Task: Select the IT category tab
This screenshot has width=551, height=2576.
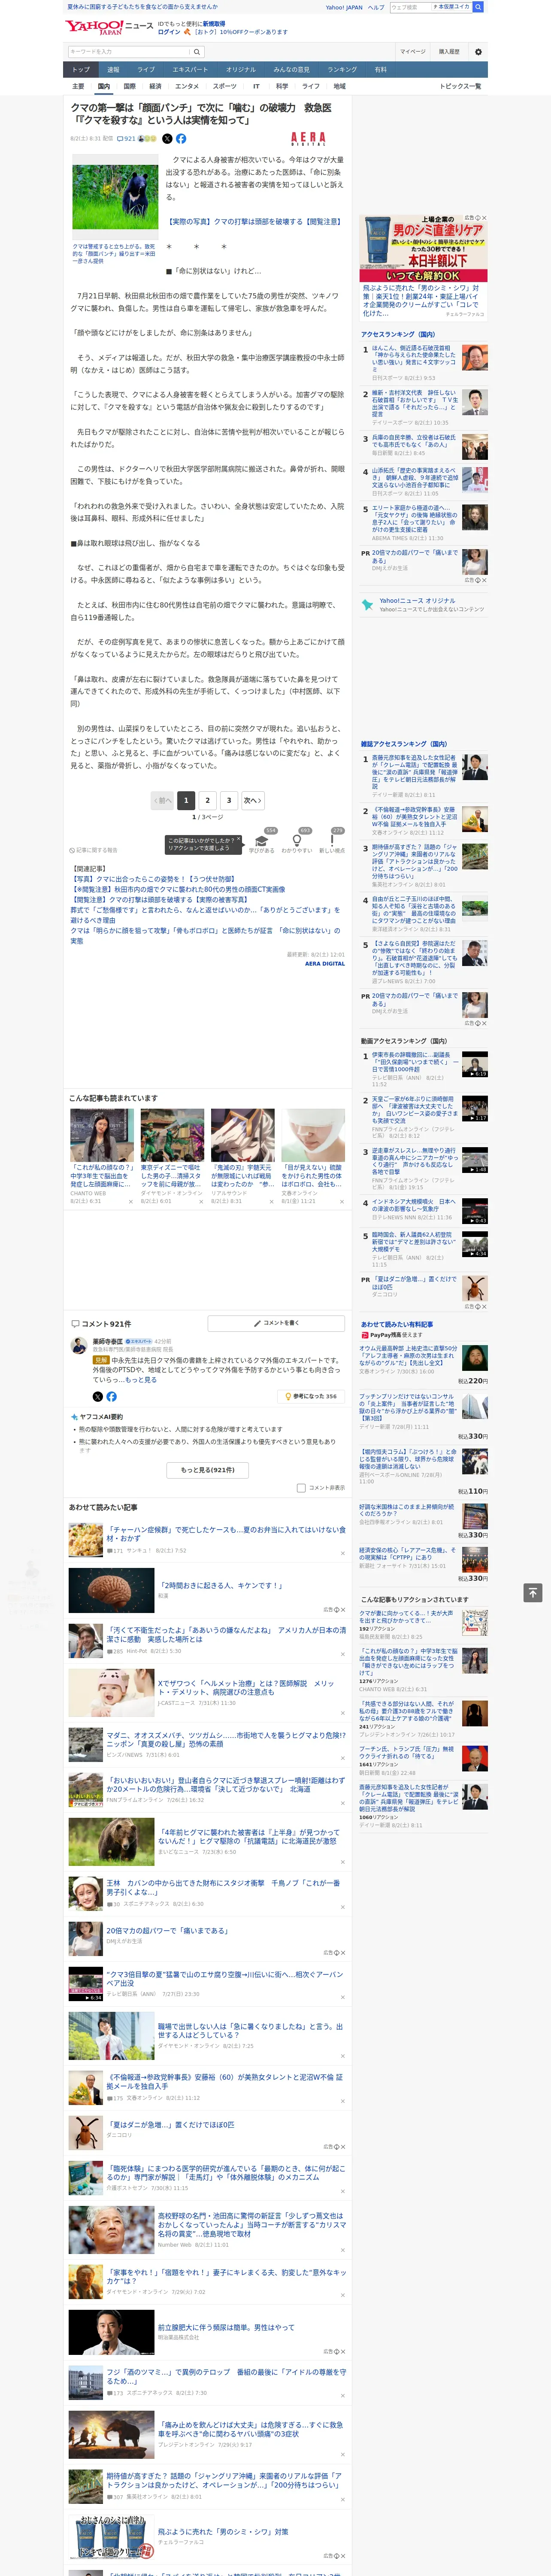Action: tap(256, 86)
